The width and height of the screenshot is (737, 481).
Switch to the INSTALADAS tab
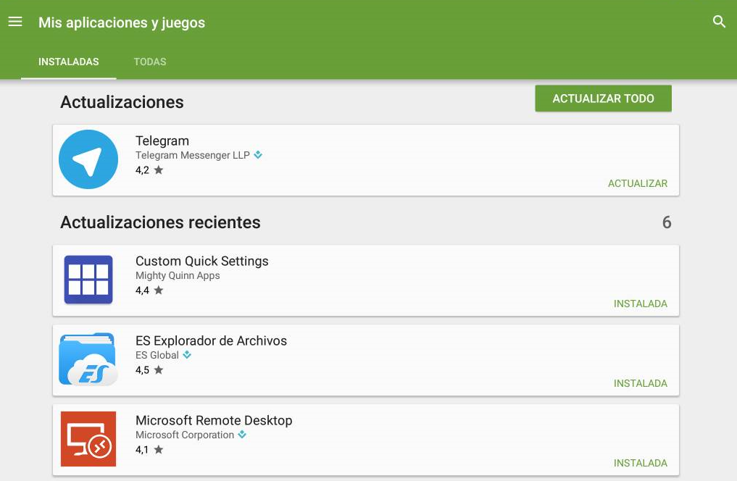point(69,62)
